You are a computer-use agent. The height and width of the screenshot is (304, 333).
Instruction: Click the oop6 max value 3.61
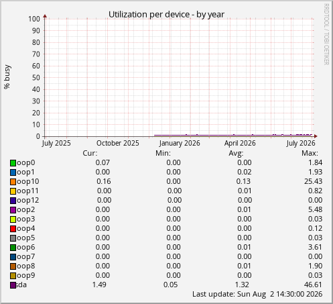tap(315, 247)
